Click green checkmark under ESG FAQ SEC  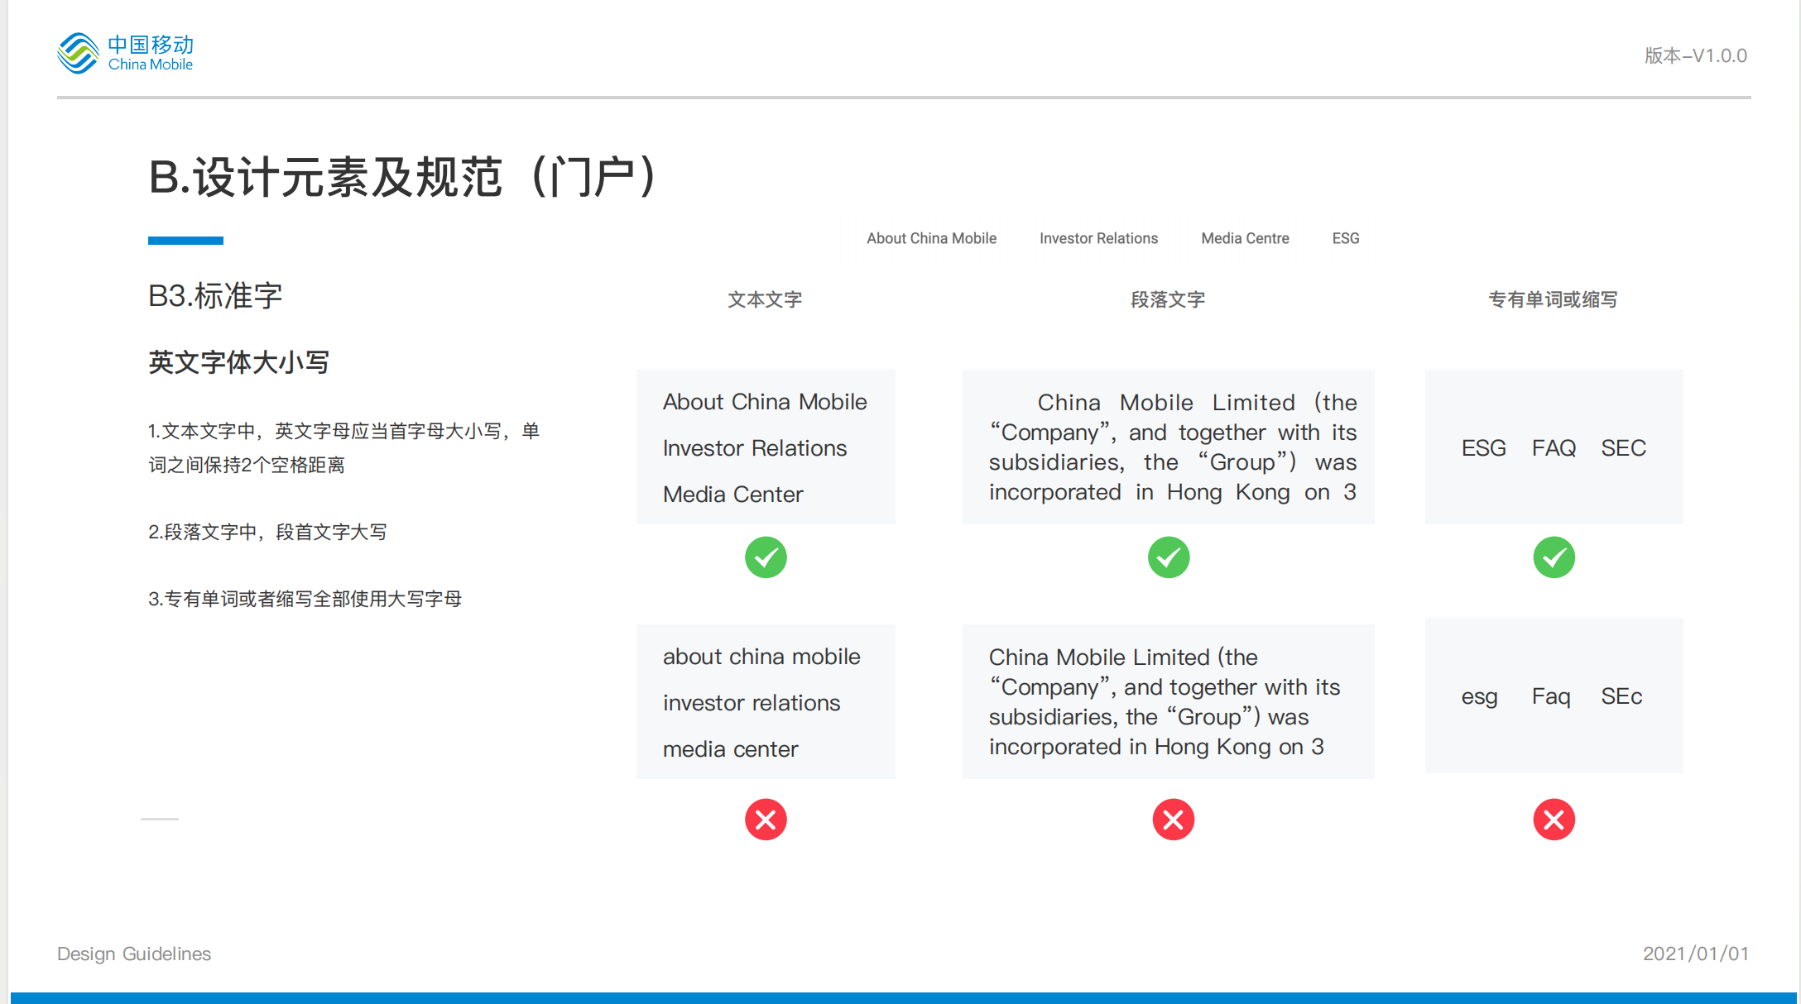coord(1554,557)
